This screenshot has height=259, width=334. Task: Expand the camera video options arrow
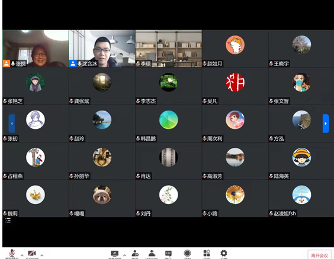41,255
